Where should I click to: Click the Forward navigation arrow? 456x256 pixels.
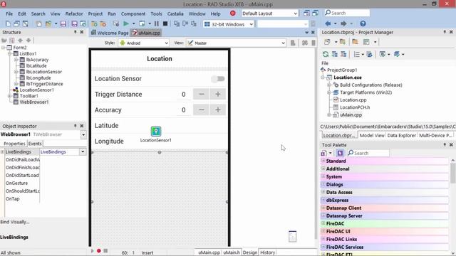pos(343,23)
